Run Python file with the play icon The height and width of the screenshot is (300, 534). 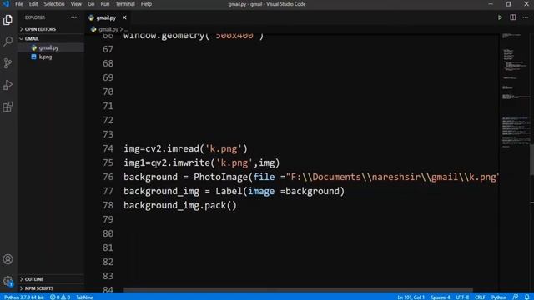pyautogui.click(x=500, y=17)
